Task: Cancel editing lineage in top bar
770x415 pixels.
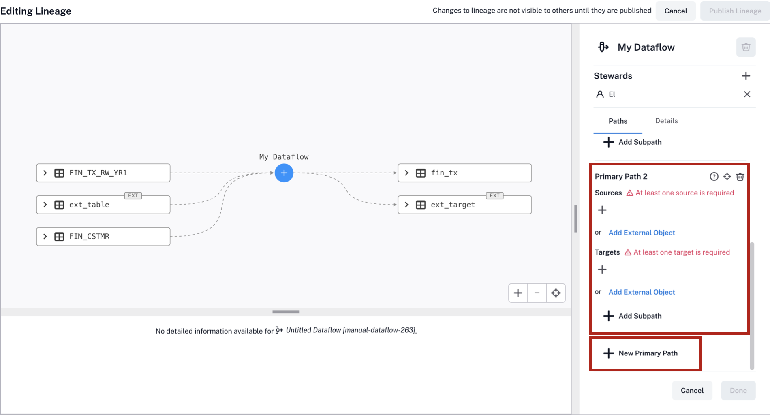Action: click(676, 11)
